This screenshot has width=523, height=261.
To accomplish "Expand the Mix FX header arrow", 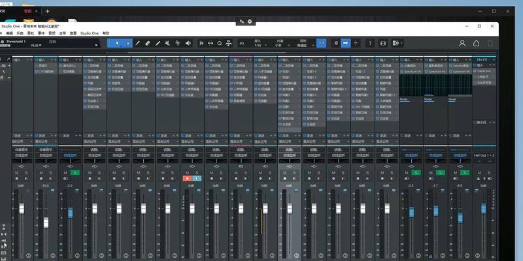I will [x=494, y=59].
